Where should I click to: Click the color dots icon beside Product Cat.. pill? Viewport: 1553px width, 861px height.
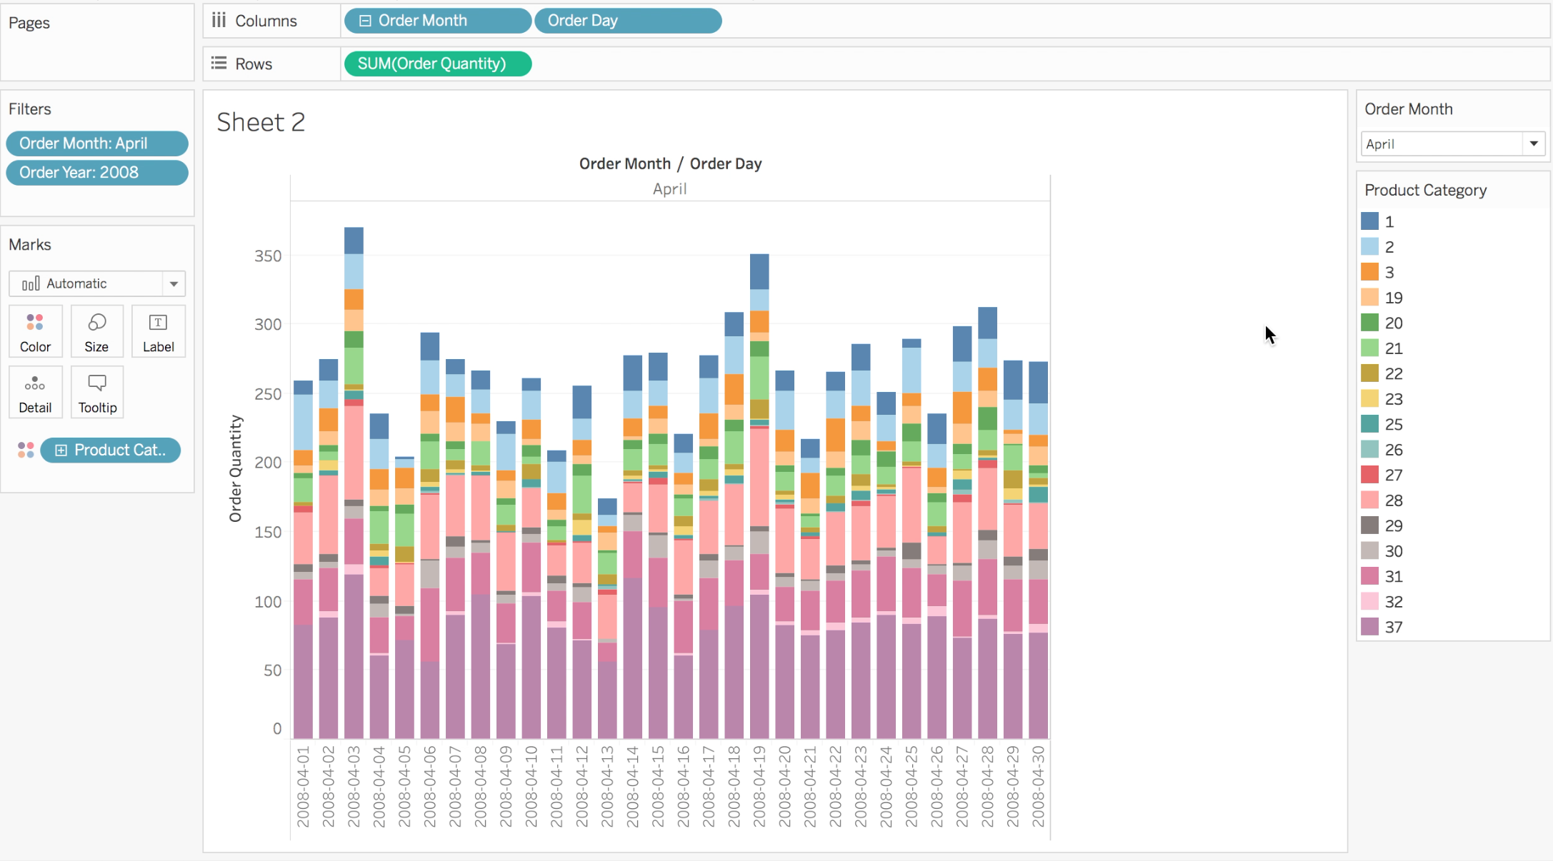pos(26,450)
